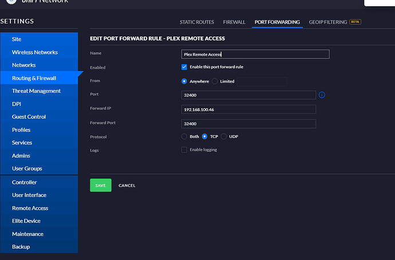
Task: Select the Port Forwarding tab
Action: point(277,22)
